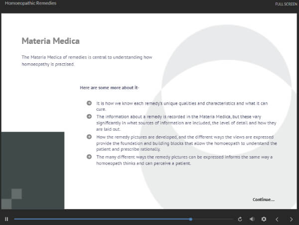
Task: Click the intro paragraph about Materia Medica
Action: pyautogui.click(x=87, y=60)
